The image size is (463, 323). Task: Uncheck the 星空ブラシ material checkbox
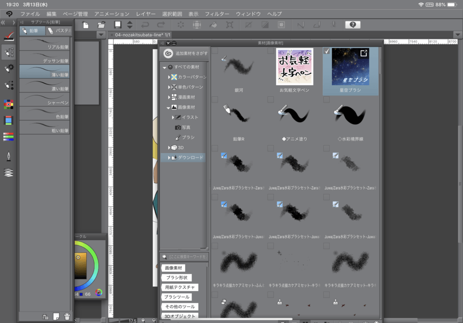327,51
